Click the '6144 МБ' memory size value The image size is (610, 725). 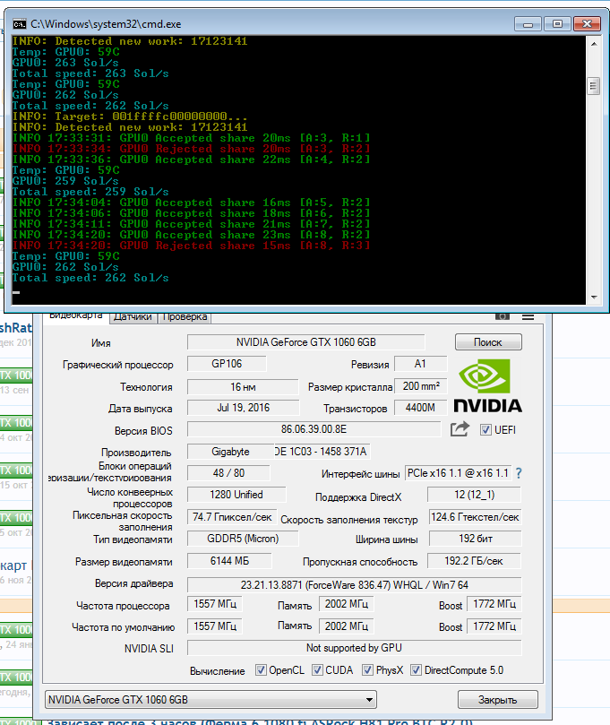coord(229,561)
